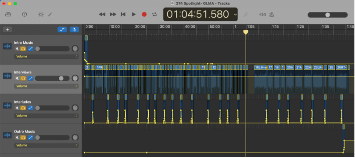Add a new track with plus button

7,29
